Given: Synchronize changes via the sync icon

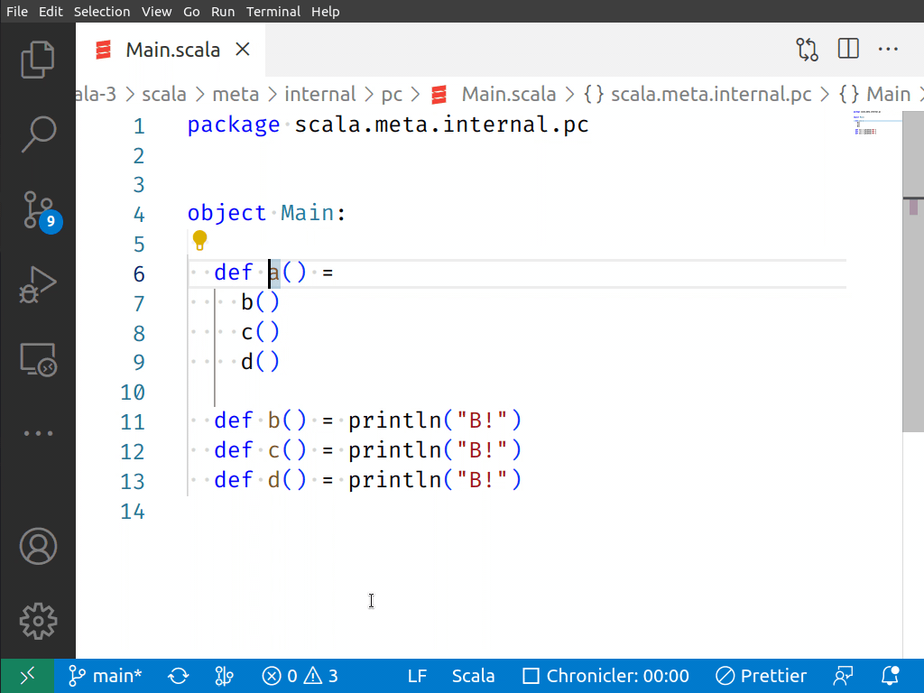Looking at the screenshot, I should coord(179,676).
